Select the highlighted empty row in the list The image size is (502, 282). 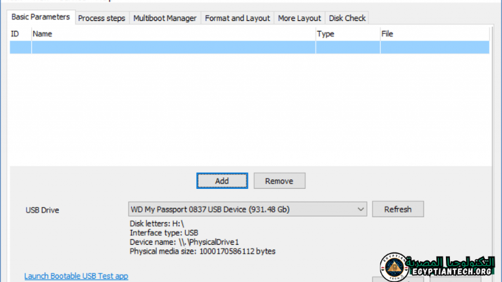(250, 47)
